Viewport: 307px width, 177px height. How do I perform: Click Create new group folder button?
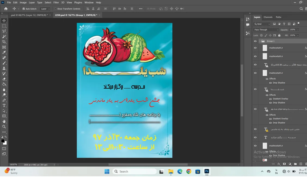295,164
